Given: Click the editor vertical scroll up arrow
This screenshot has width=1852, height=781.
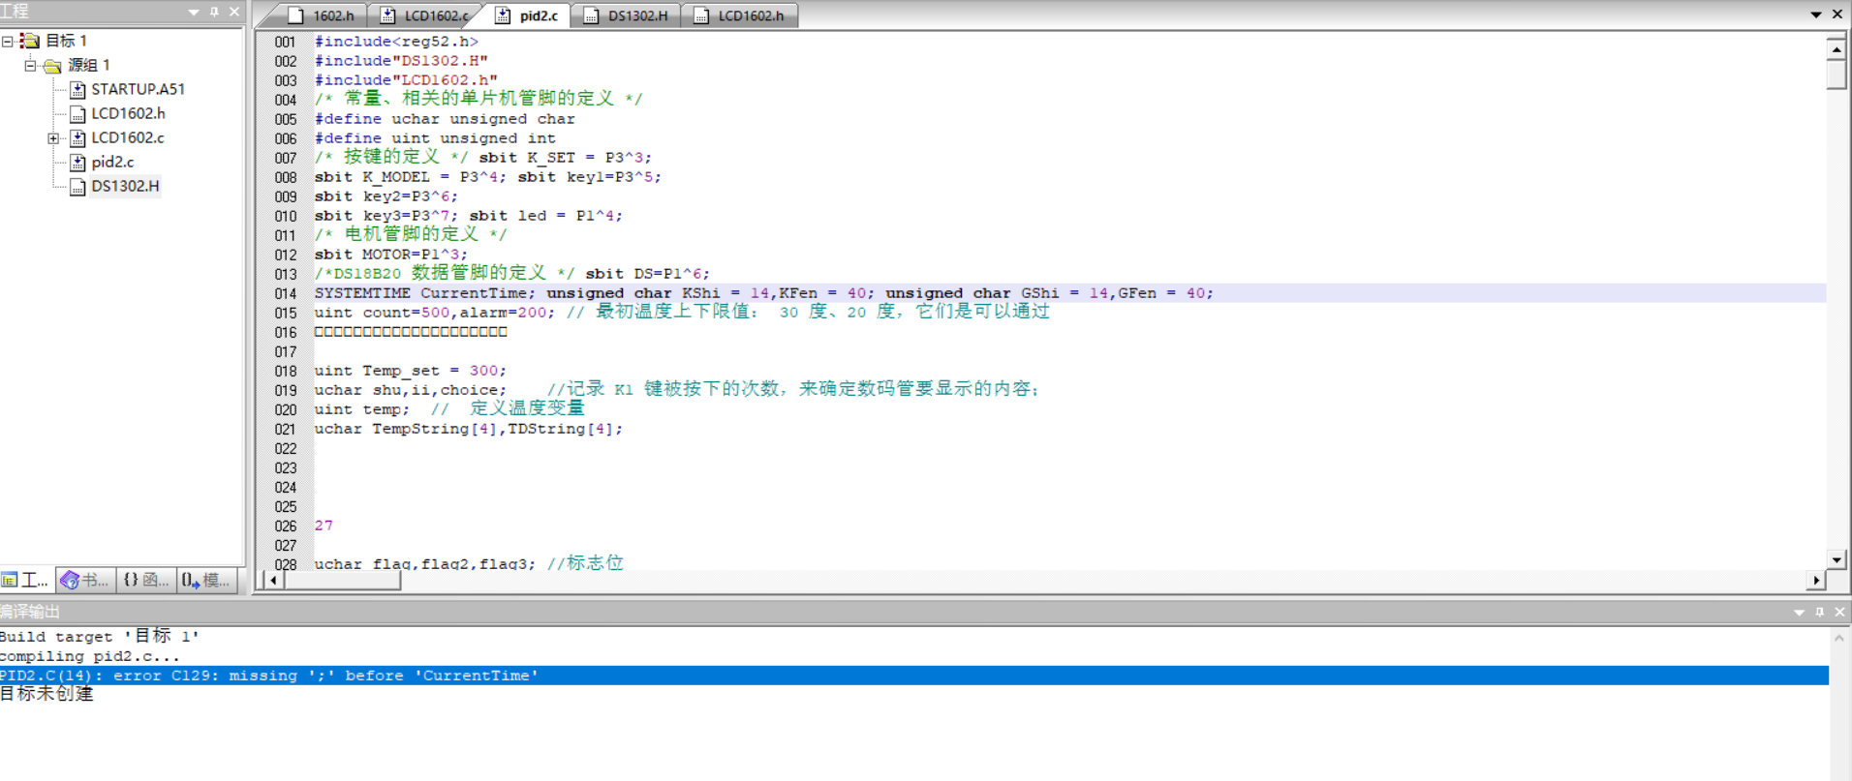Looking at the screenshot, I should pos(1837,48).
